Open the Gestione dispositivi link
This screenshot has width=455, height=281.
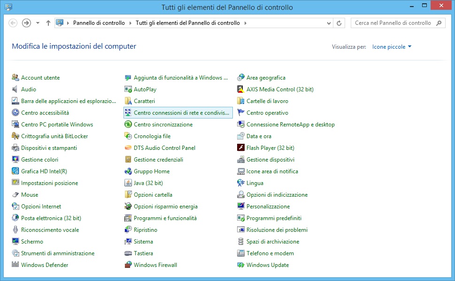click(270, 159)
